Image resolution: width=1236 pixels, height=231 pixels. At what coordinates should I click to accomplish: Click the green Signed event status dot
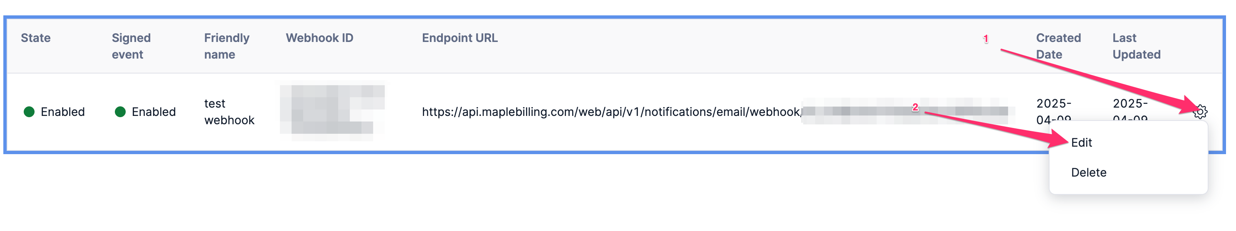click(x=120, y=112)
